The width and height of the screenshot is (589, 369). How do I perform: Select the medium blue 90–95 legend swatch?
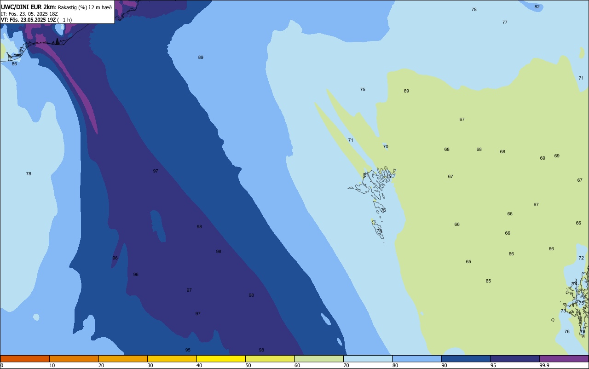click(x=466, y=358)
